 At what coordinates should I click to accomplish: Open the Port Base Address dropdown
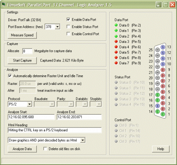57,27
